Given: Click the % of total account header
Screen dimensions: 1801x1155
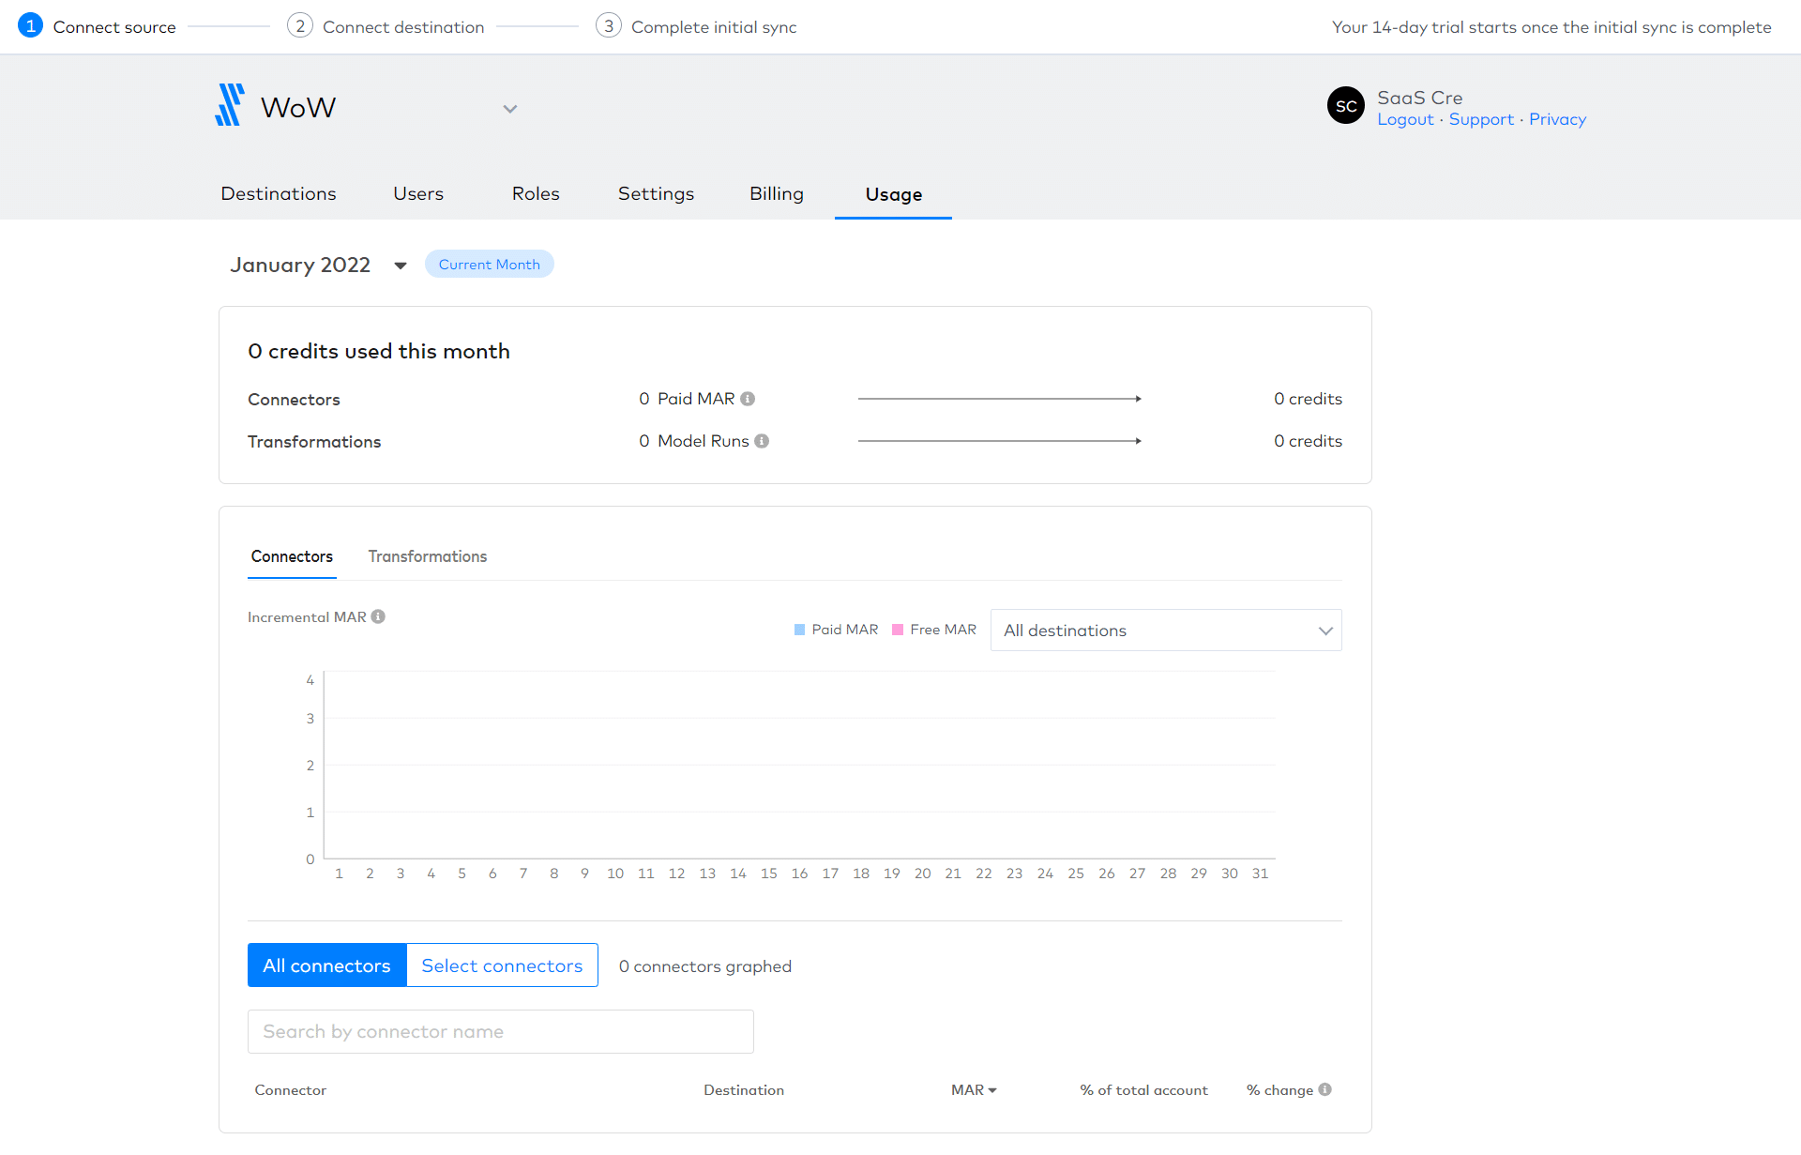Looking at the screenshot, I should pos(1143,1090).
